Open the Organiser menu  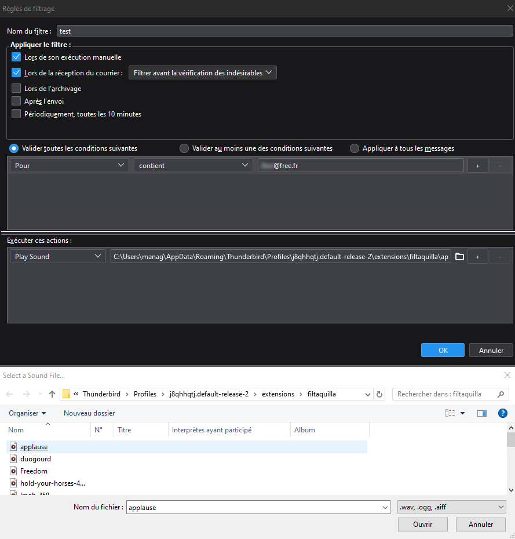[27, 413]
